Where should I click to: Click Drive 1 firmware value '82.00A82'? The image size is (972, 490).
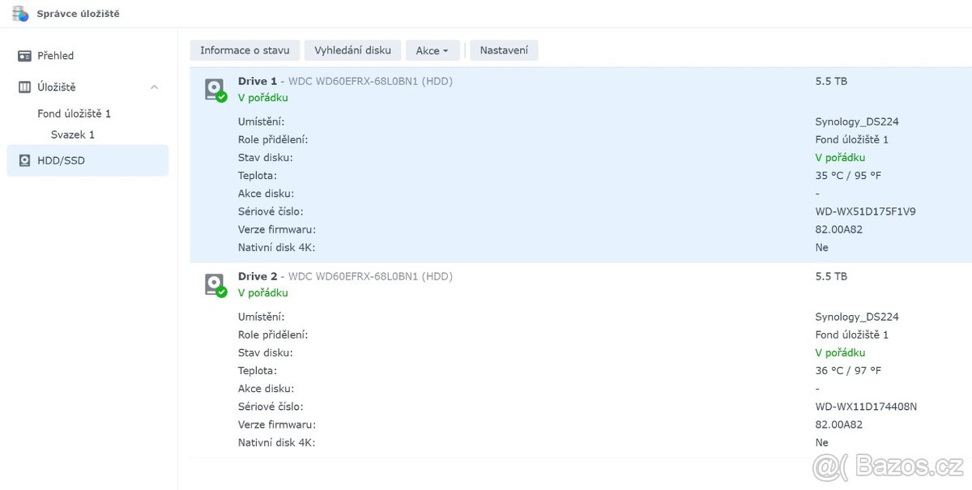pyautogui.click(x=838, y=229)
